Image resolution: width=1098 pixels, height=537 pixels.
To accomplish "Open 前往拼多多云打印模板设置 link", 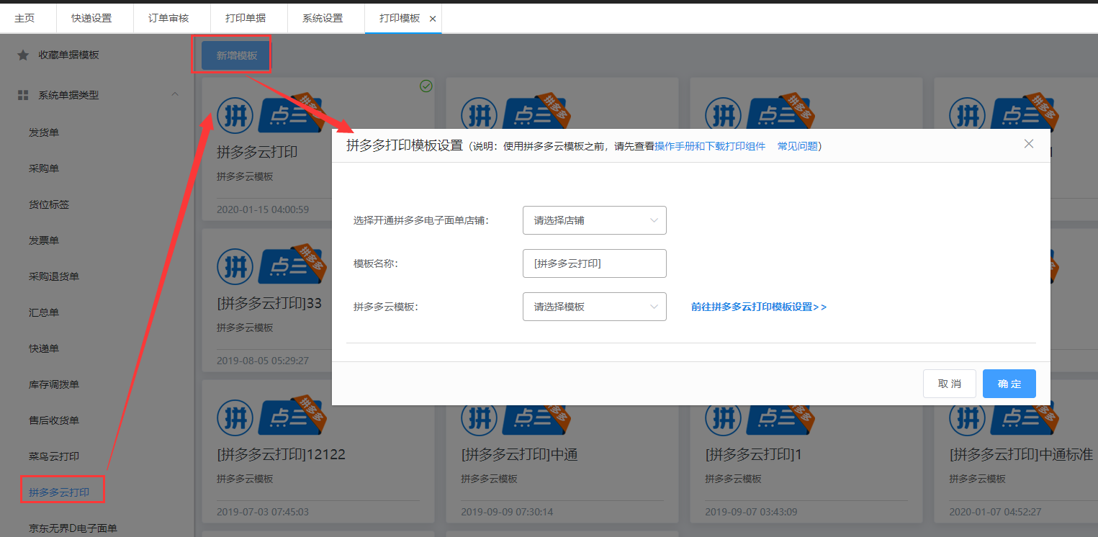I will pyautogui.click(x=758, y=307).
